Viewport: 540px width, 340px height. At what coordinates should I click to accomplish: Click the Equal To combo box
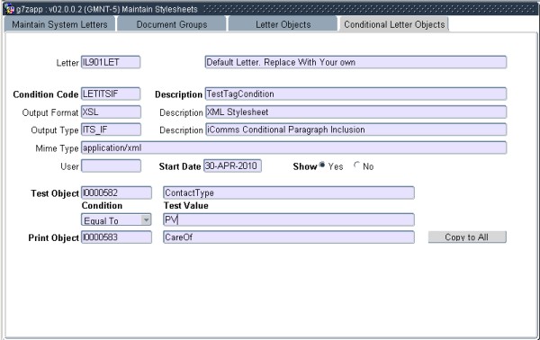[116, 219]
